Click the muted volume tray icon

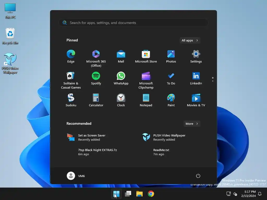coord(235,194)
